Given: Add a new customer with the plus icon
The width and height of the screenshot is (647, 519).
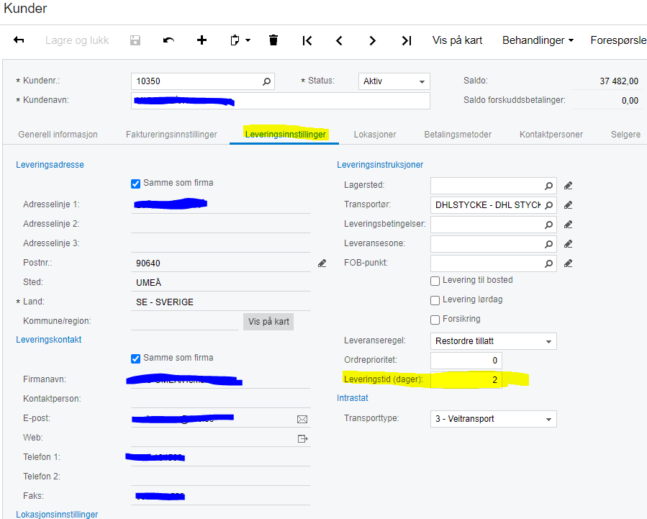Looking at the screenshot, I should click(202, 40).
